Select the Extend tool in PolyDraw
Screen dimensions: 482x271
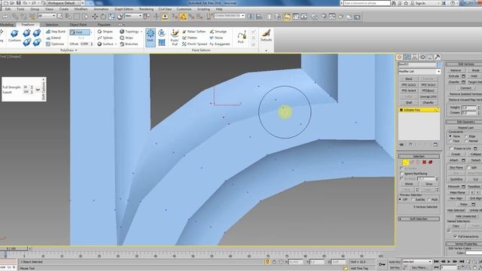pyautogui.click(x=53, y=38)
